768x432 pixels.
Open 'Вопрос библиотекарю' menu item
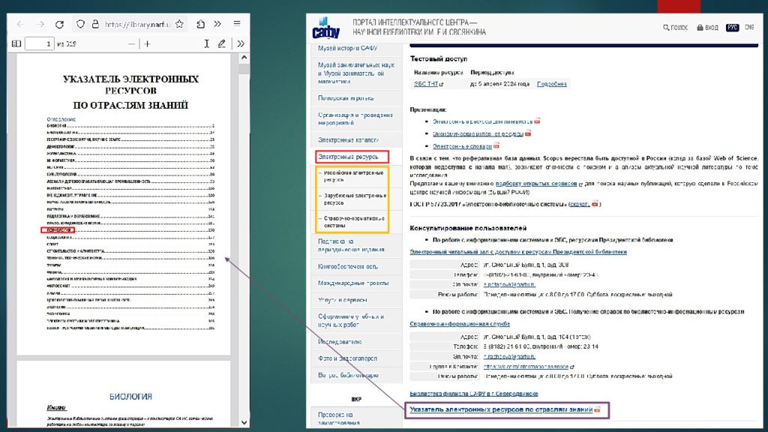pyautogui.click(x=348, y=375)
